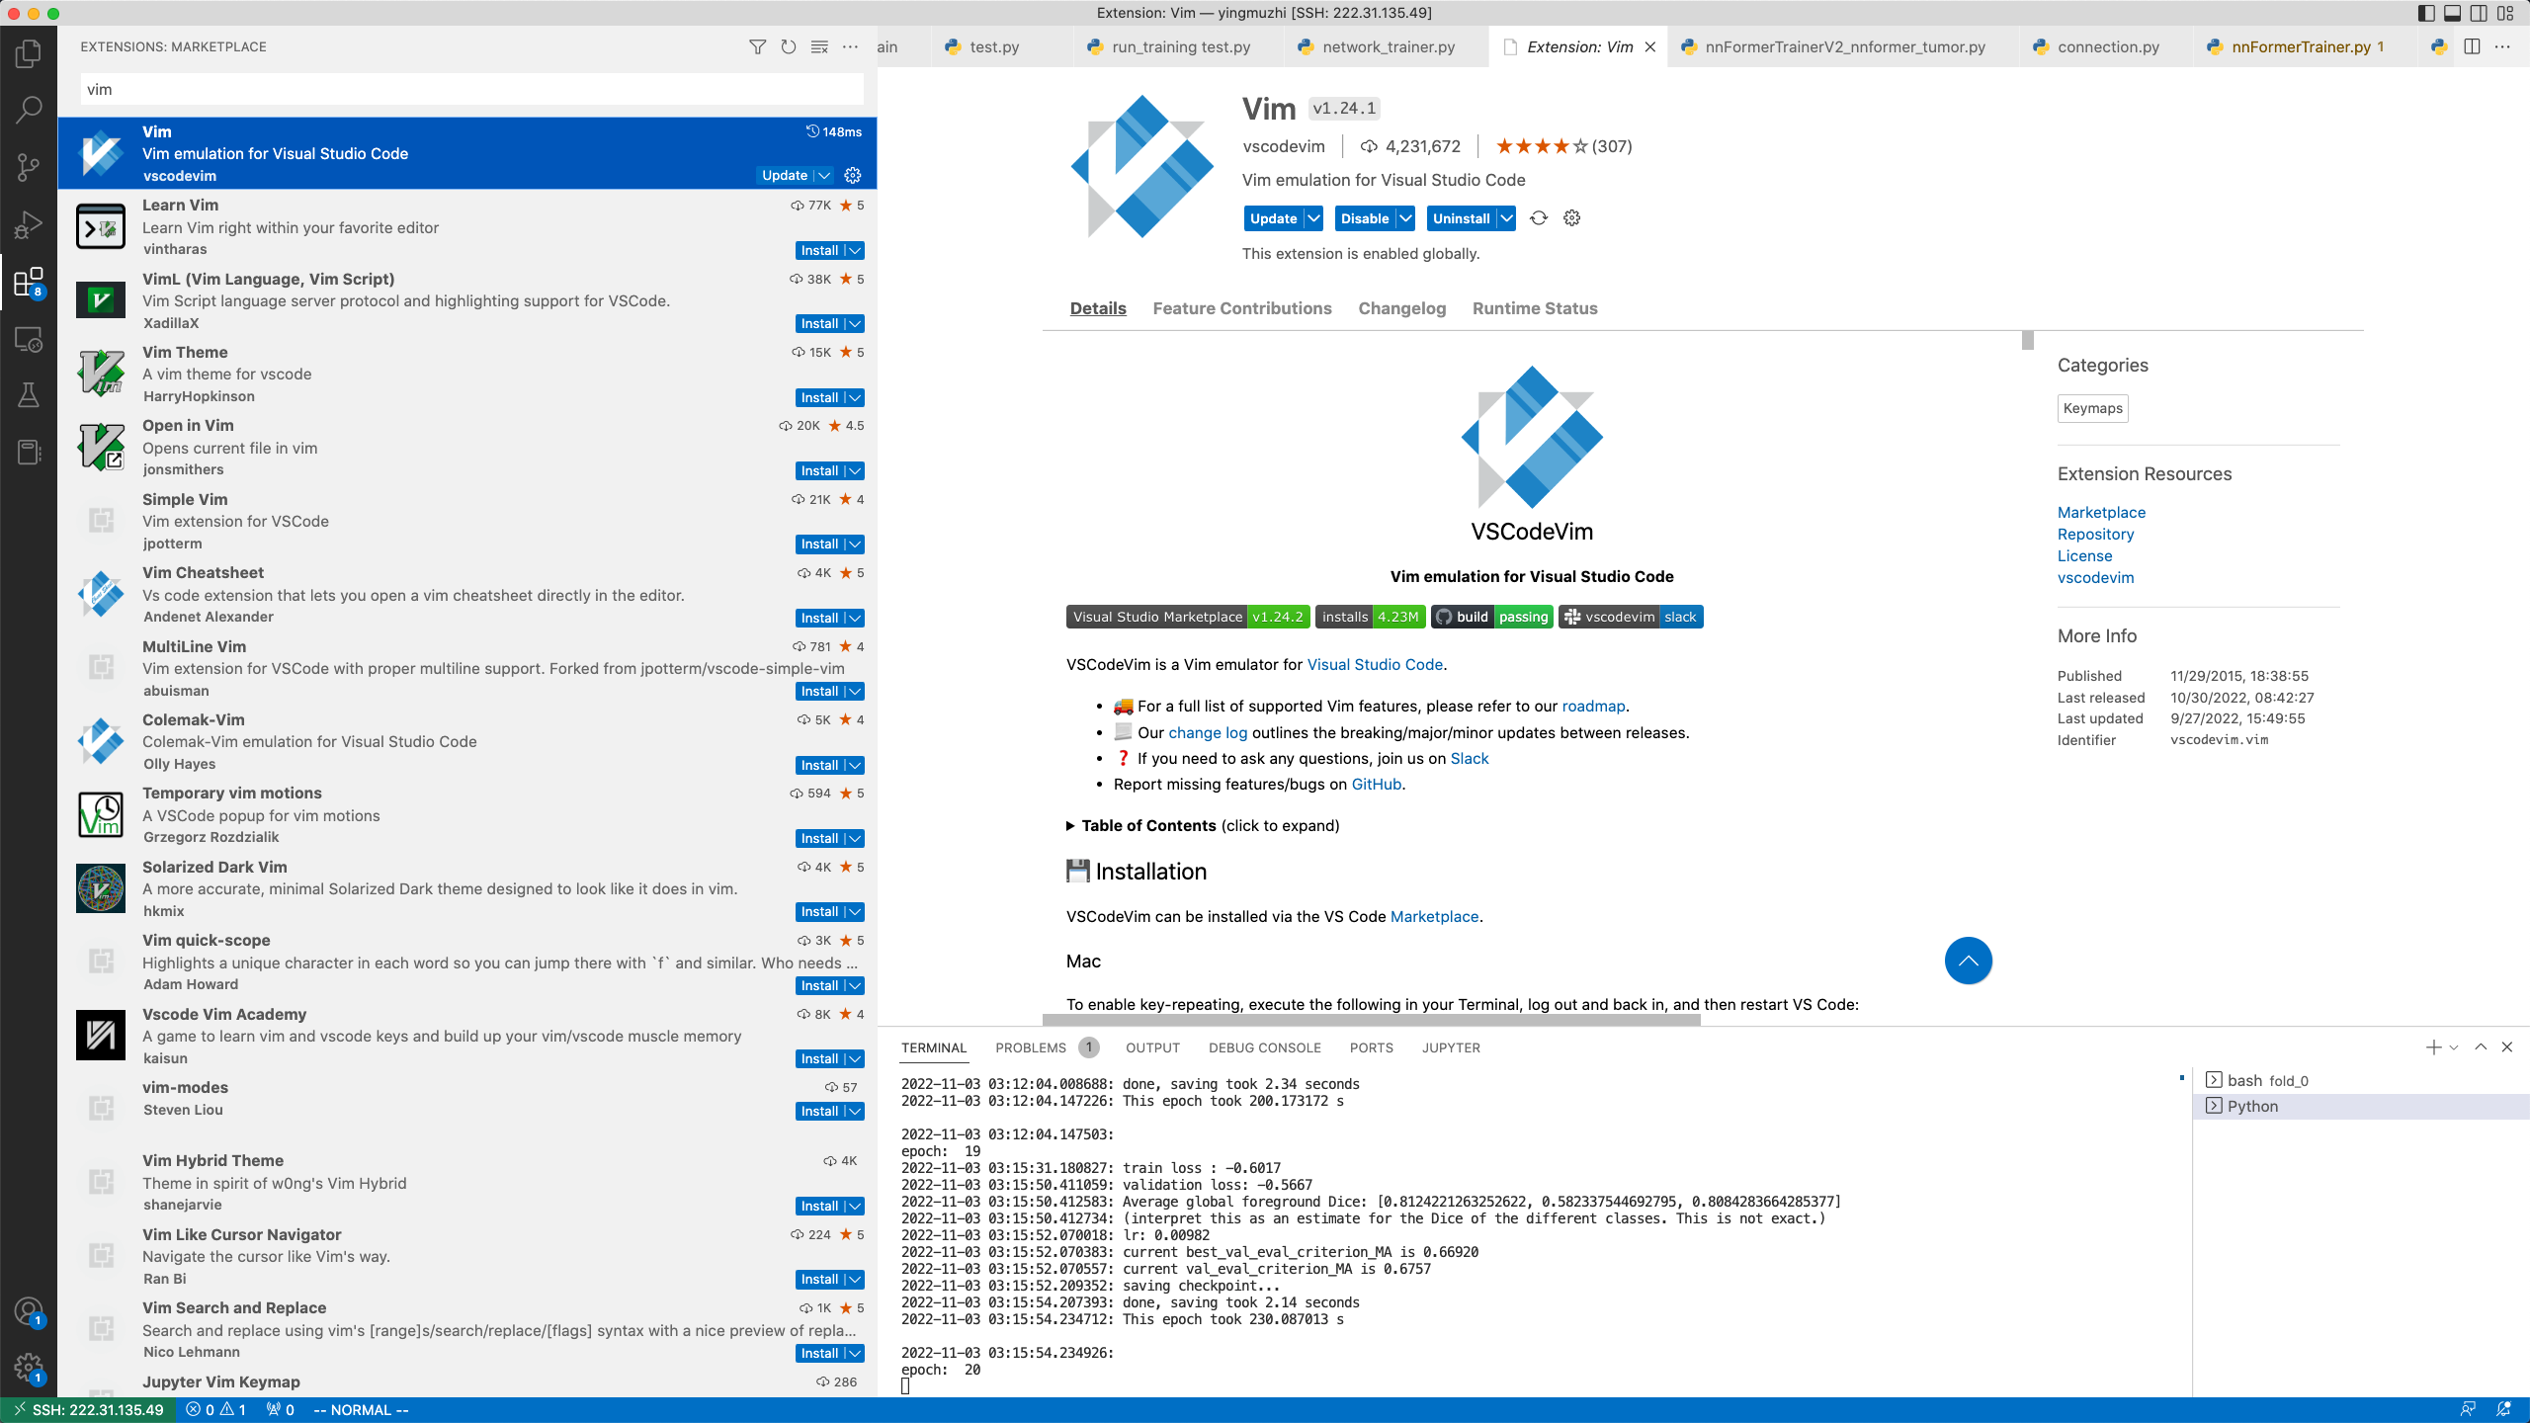Screen dimensions: 2530x1423
Task: Refresh the extensions marketplace list
Action: point(788,46)
